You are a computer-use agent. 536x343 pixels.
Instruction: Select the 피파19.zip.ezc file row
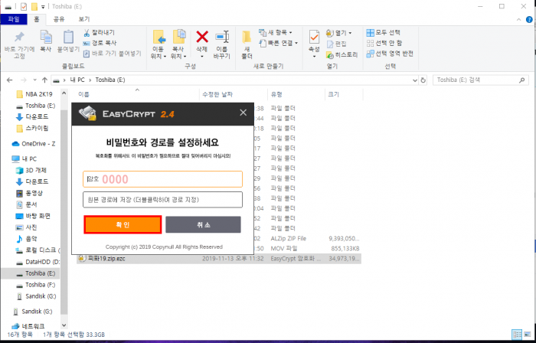tap(219, 259)
